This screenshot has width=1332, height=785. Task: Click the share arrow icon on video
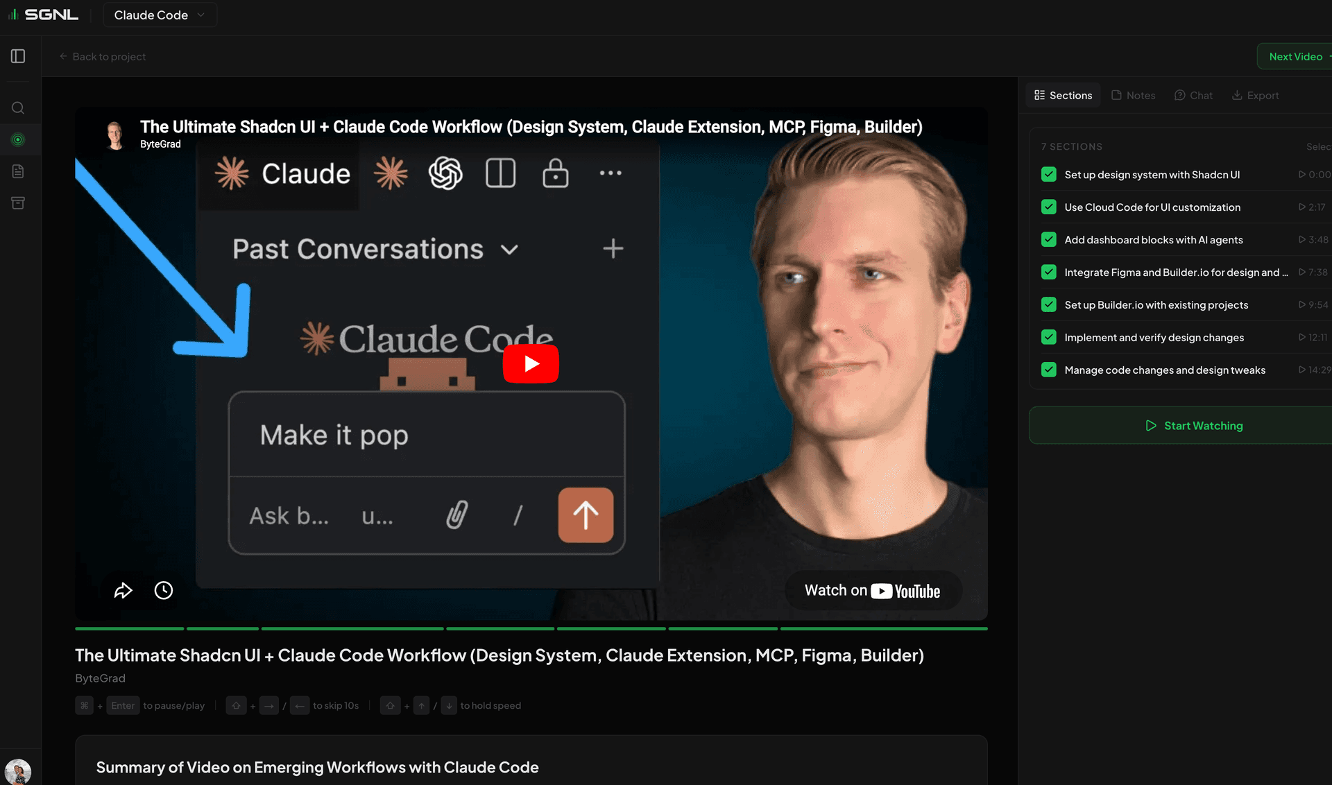click(x=123, y=590)
